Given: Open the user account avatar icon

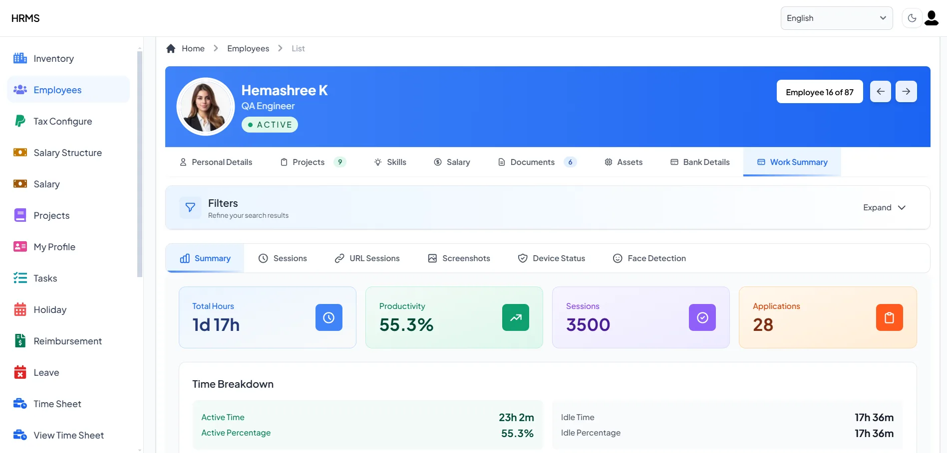Looking at the screenshot, I should tap(932, 18).
